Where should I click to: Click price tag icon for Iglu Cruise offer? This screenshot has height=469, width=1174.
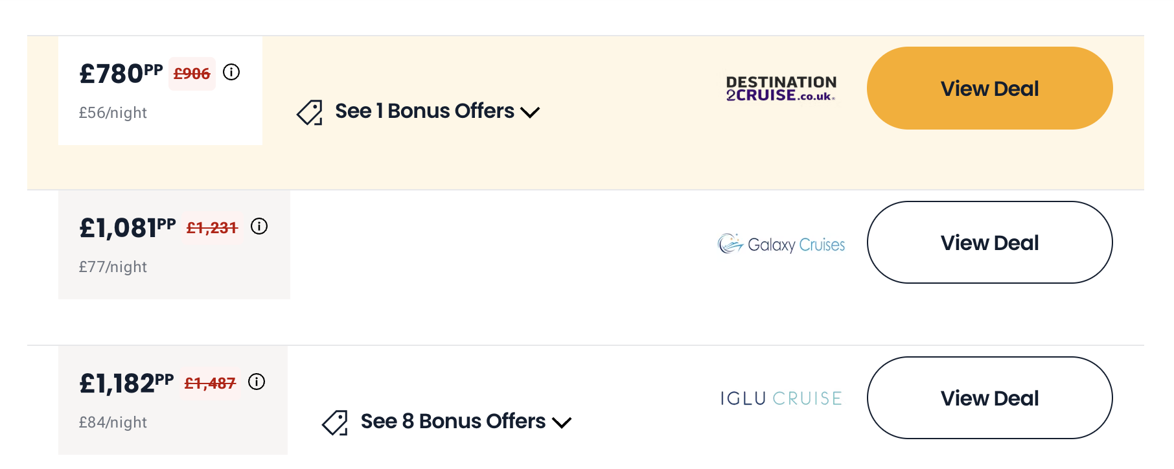coord(335,422)
